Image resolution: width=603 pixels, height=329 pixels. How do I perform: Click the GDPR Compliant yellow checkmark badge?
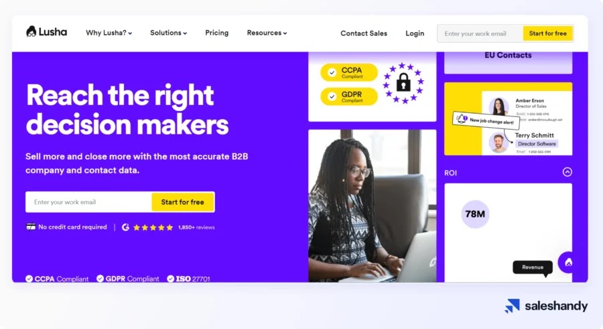(349, 96)
